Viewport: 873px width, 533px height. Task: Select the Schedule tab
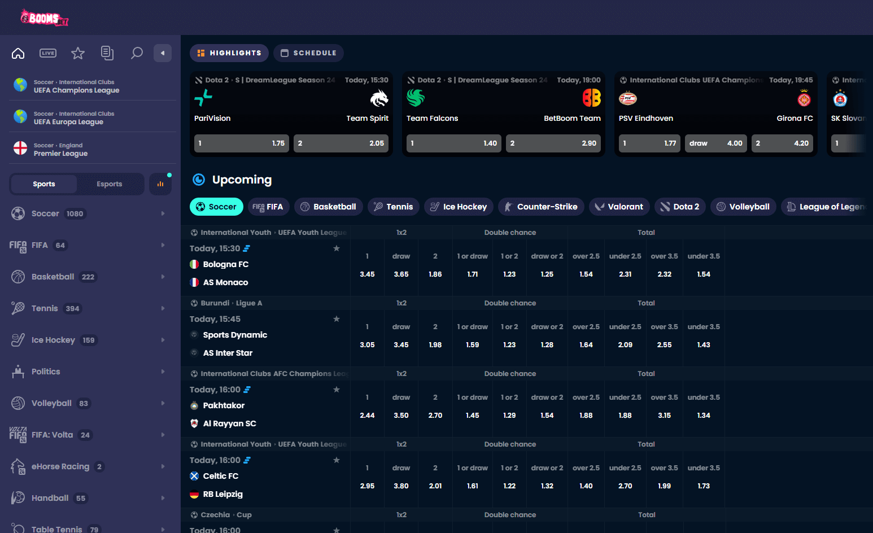(x=308, y=53)
